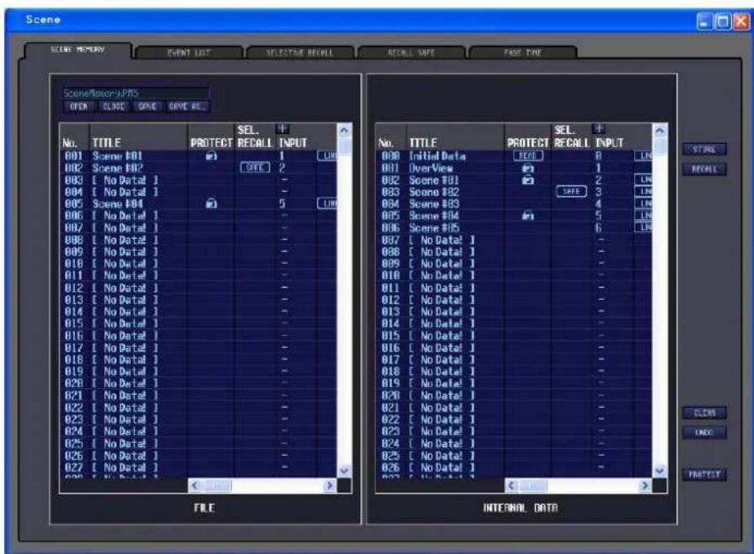Select internal row 004 Scene #03
This screenshot has width=754, height=554.
(514, 204)
